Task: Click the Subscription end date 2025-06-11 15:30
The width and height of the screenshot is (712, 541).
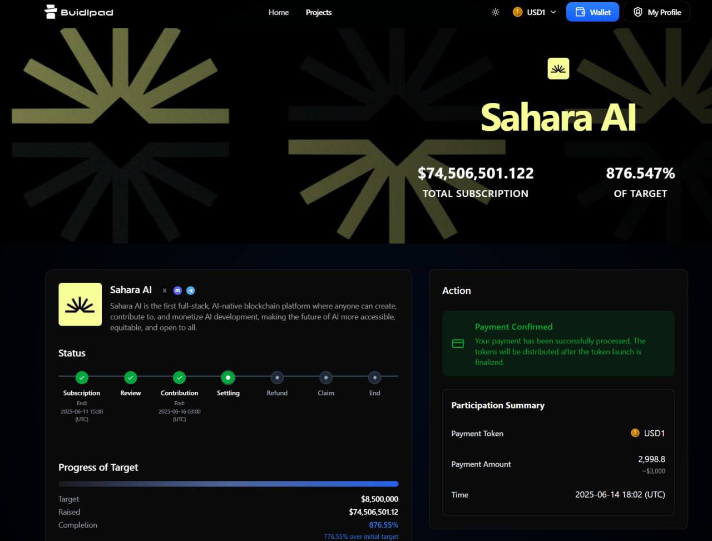Action: point(82,411)
